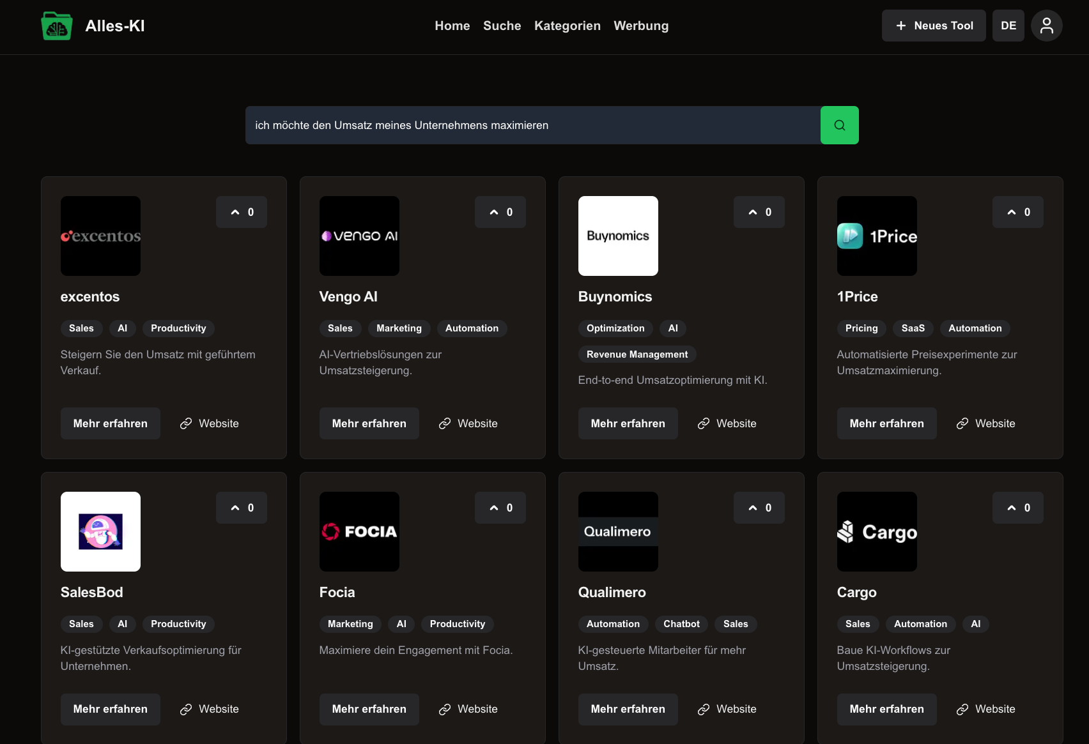Click the Vengo AI card title
The image size is (1089, 744).
tap(348, 297)
